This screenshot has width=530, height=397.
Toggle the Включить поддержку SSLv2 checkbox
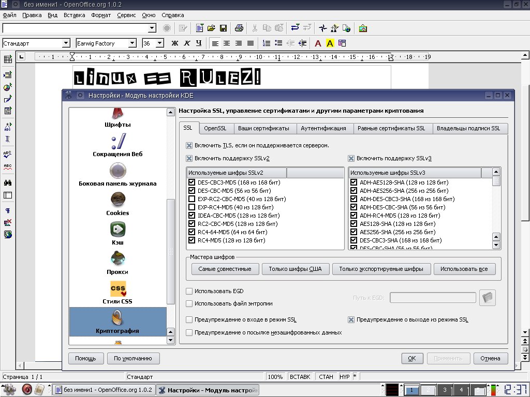(x=189, y=159)
